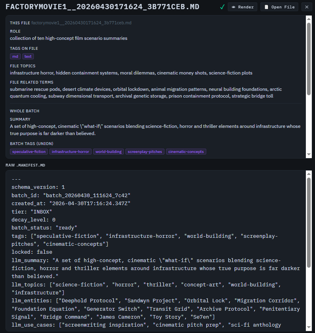The width and height of the screenshot is (315, 333).
Task: Click the up arrow of raw manifest scrollbar
Action: coord(309,174)
